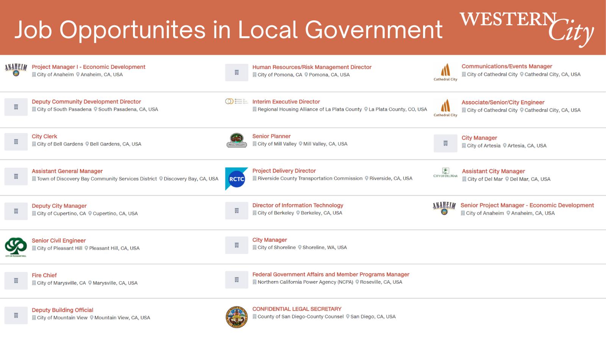Open the Assistant City Manager listing
This screenshot has width=606, height=340.
point(494,171)
